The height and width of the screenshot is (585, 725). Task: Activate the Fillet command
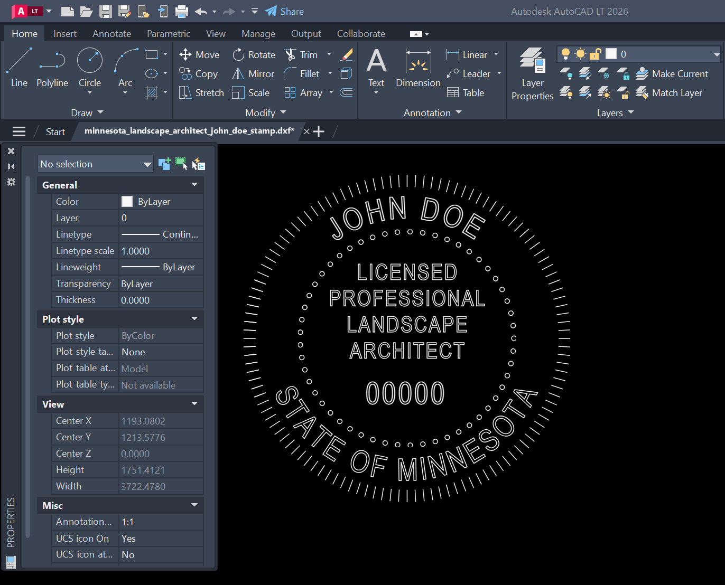pos(302,73)
